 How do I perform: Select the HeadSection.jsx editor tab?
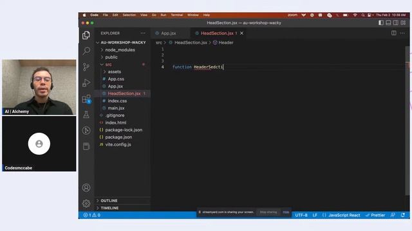(217, 33)
